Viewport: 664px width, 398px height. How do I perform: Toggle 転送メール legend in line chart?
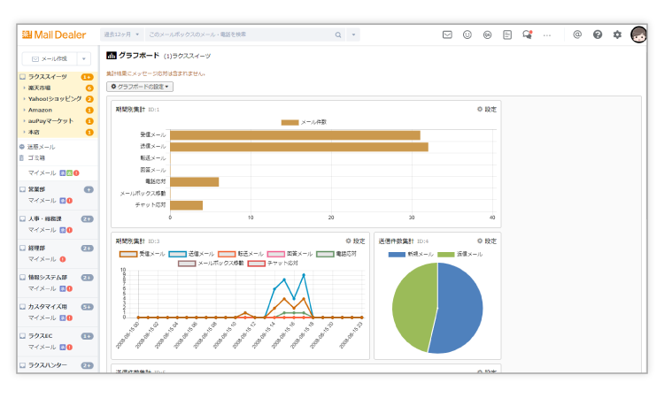(x=241, y=254)
